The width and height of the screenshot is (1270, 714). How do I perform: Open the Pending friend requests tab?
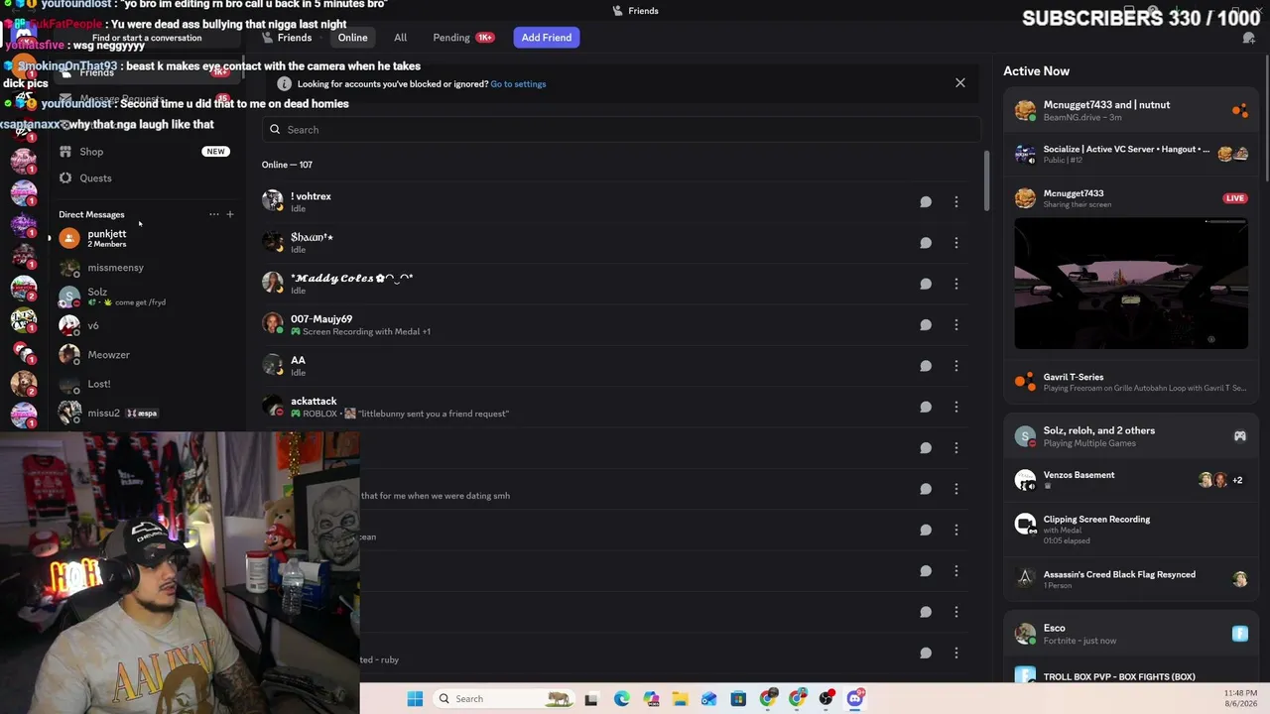coord(463,38)
